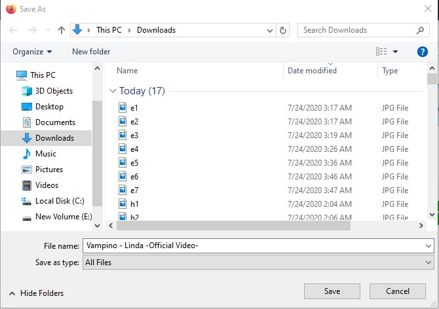Collapse the tree with Hide Folders
Screen dimensions: 439x309
[x=37, y=293]
